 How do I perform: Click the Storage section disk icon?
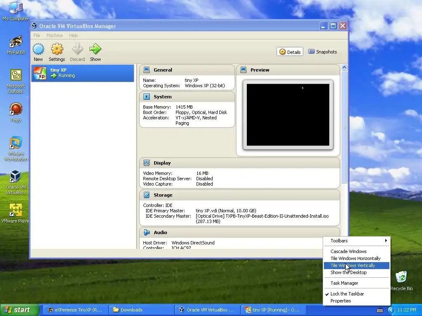tap(146, 195)
